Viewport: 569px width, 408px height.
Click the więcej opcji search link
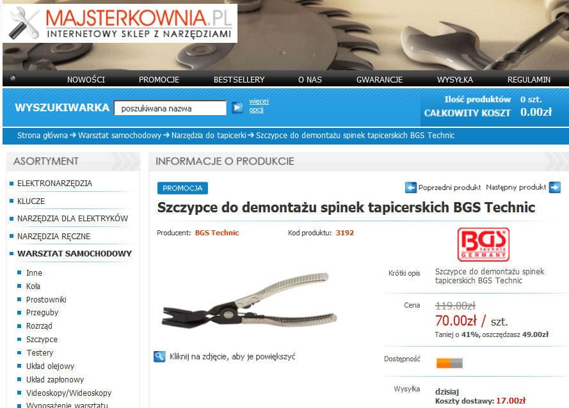(x=259, y=106)
